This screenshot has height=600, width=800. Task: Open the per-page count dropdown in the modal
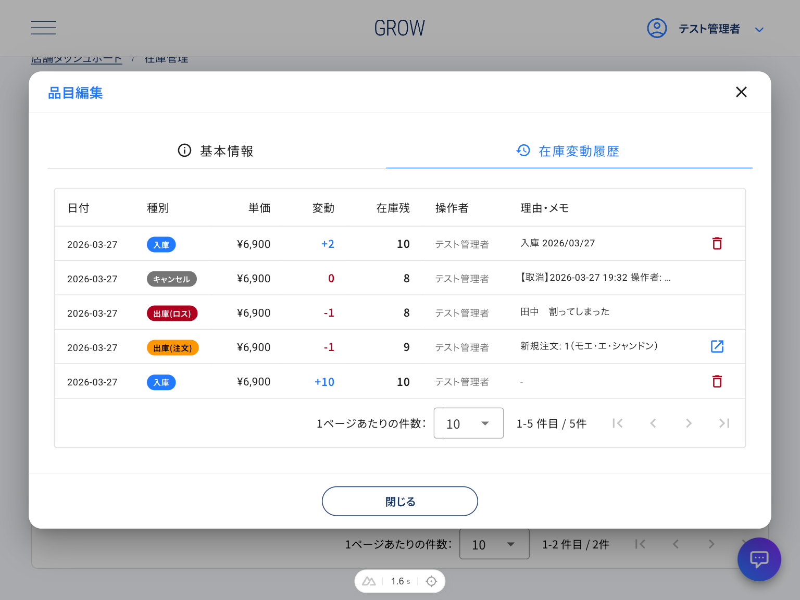(x=468, y=423)
